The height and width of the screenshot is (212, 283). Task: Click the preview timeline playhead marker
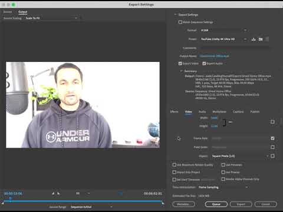tap(11, 198)
